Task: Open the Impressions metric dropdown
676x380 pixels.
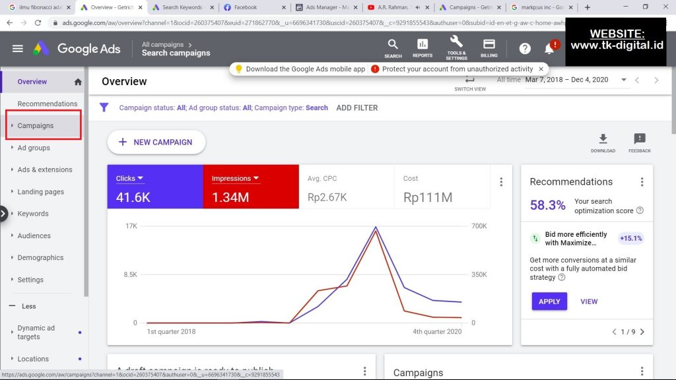Action: (235, 179)
